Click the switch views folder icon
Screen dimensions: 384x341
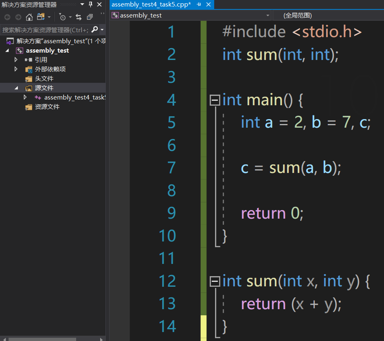click(41, 17)
